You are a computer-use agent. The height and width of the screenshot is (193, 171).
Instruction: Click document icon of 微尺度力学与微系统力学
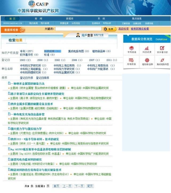point(9,128)
